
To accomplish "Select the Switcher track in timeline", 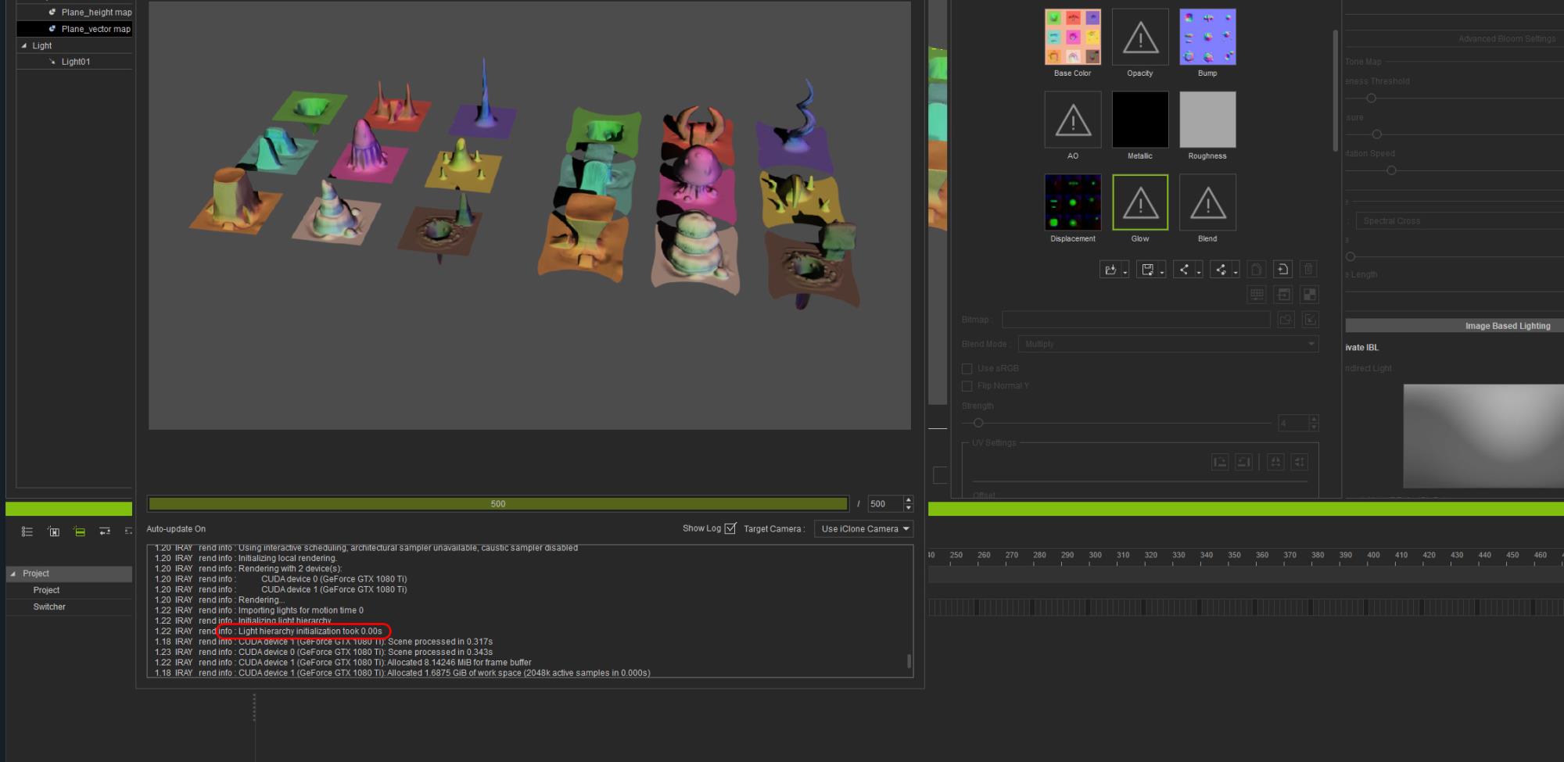I will pos(49,606).
